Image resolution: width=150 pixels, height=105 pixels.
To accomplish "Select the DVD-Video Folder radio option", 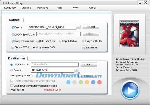I will (x=13, y=34).
